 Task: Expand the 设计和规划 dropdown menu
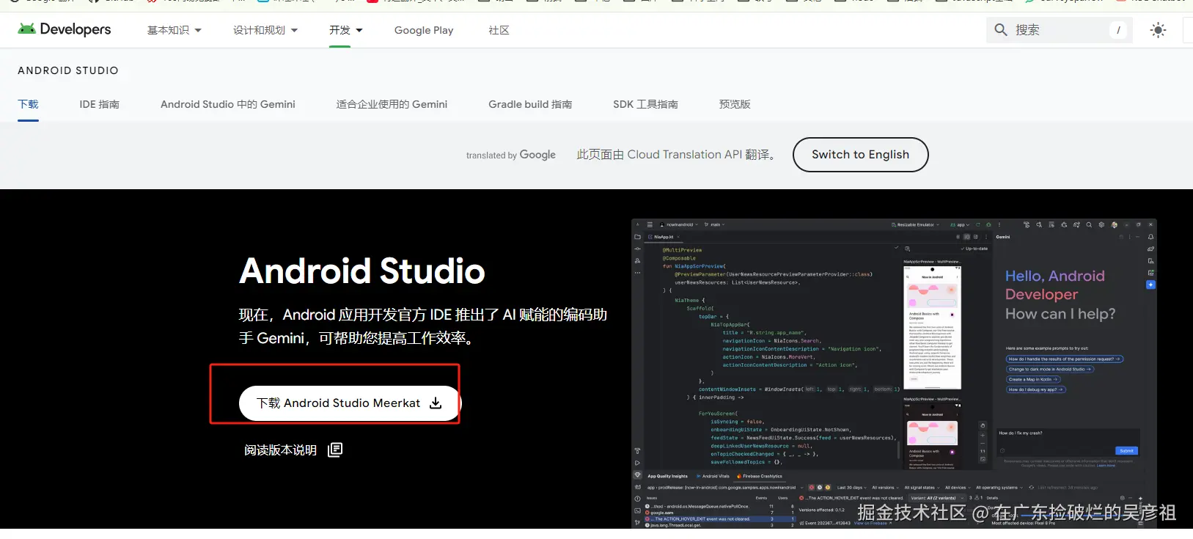click(x=265, y=30)
